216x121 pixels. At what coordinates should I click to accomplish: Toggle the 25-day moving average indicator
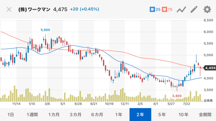pyautogui.click(x=155, y=9)
